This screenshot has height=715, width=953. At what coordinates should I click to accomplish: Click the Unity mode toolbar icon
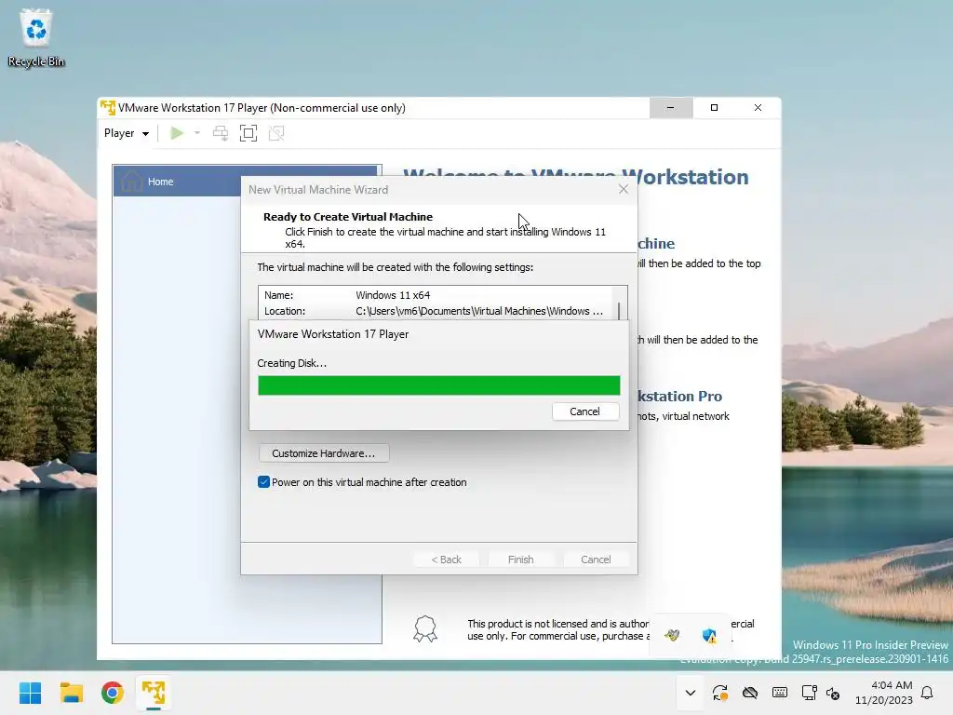(276, 133)
